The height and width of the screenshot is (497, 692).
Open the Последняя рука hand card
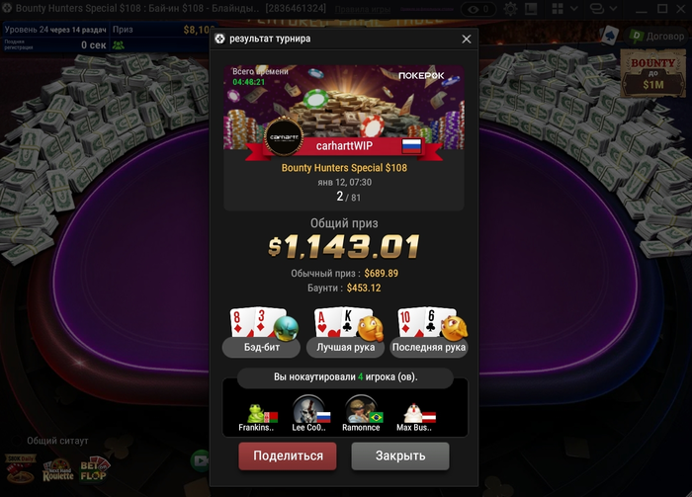428,333
